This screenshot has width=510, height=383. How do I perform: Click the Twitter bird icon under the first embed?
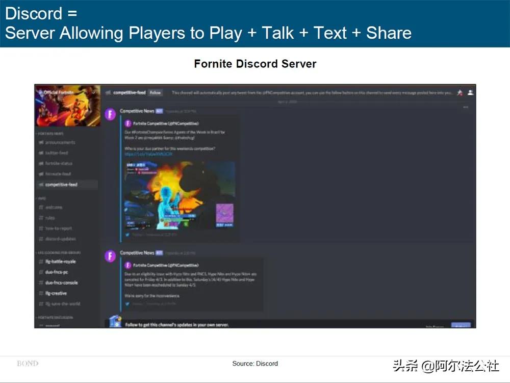[x=127, y=235]
